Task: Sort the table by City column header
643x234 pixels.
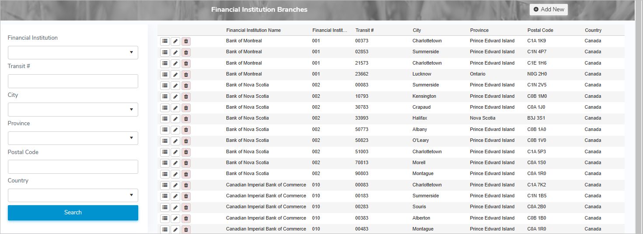Action: [x=416, y=31]
